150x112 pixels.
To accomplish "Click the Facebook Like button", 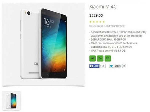I will pos(94,66).
